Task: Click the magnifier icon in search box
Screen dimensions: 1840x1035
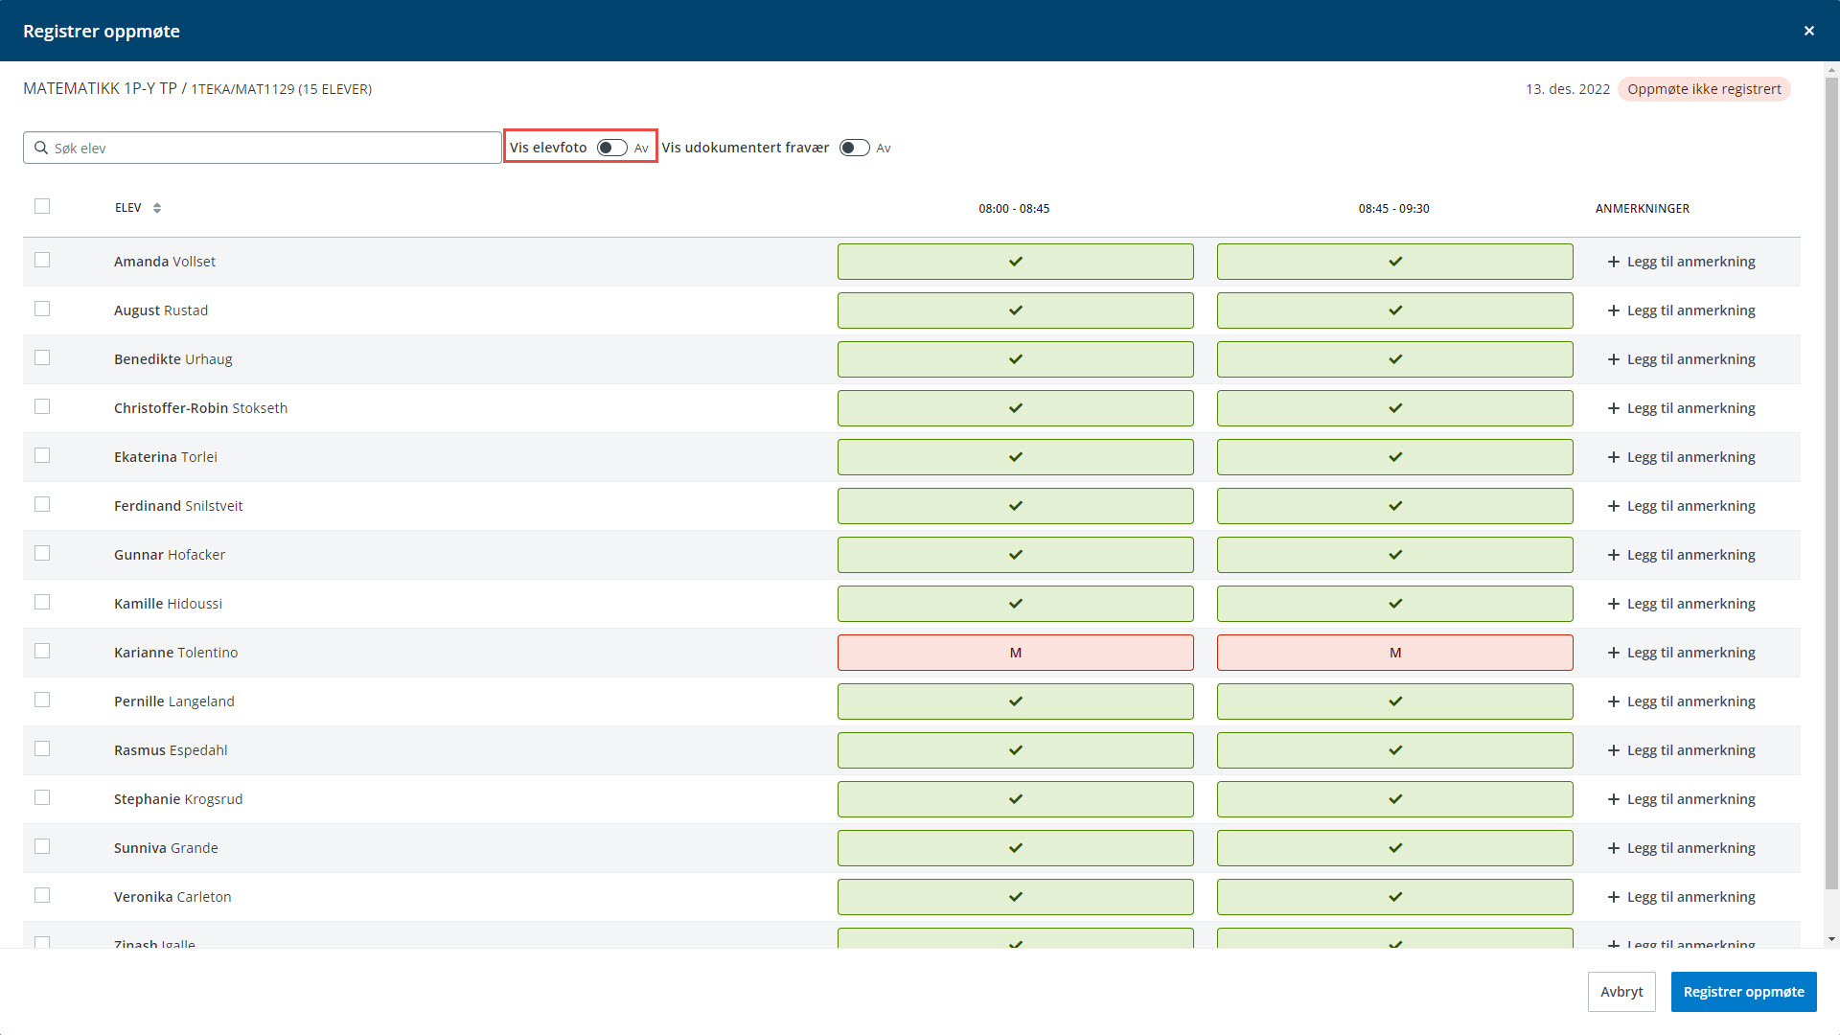Action: 41,148
